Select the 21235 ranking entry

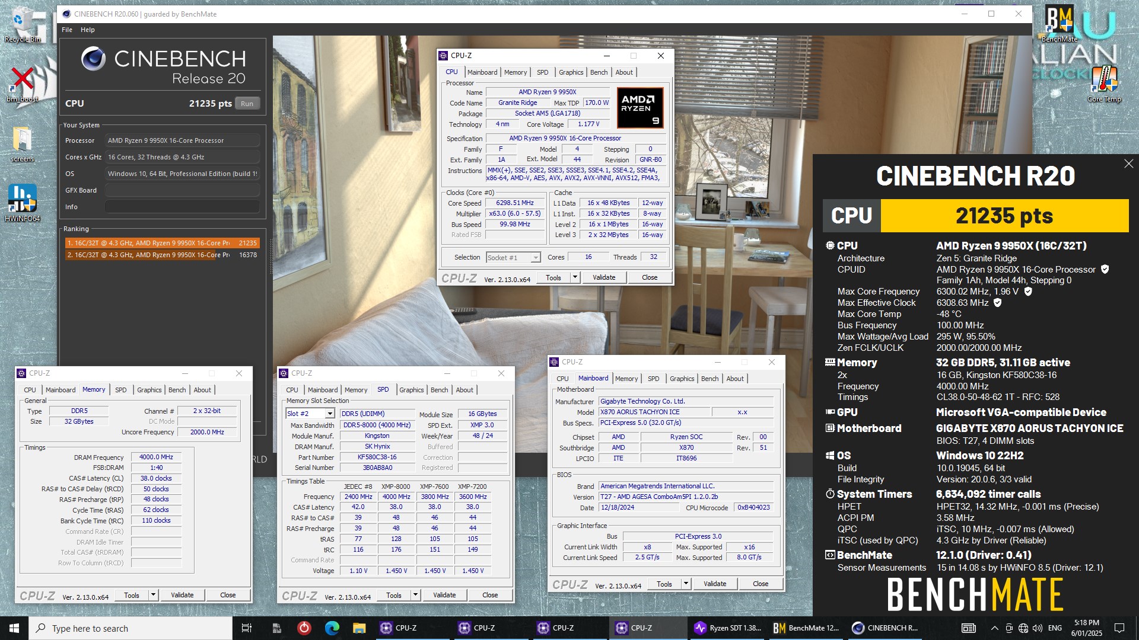[162, 243]
